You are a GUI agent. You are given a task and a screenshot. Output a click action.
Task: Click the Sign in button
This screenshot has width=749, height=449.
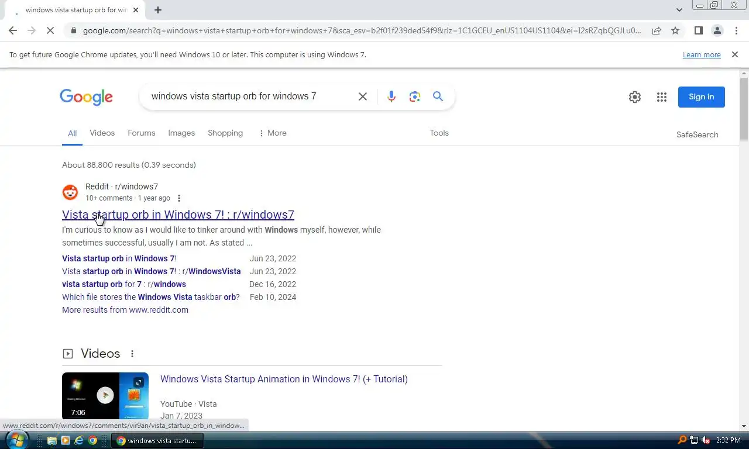(x=701, y=97)
